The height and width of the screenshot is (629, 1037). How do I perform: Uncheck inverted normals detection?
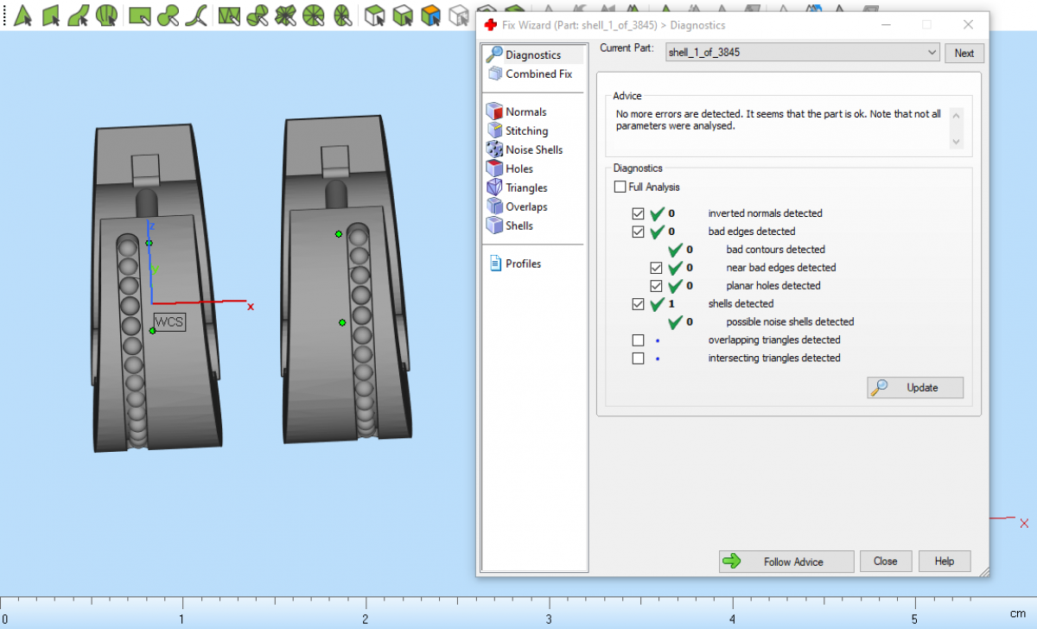[639, 213]
